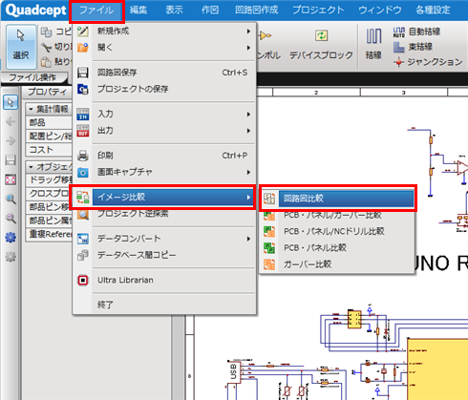Screen dimensions: 468x400
Task: Select PCB・パネル比較 in submenu
Action: (x=337, y=248)
